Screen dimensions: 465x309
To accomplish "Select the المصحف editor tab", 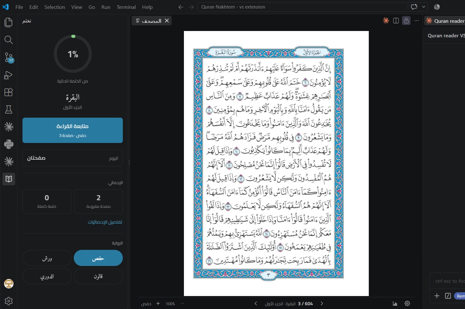I will [x=152, y=21].
